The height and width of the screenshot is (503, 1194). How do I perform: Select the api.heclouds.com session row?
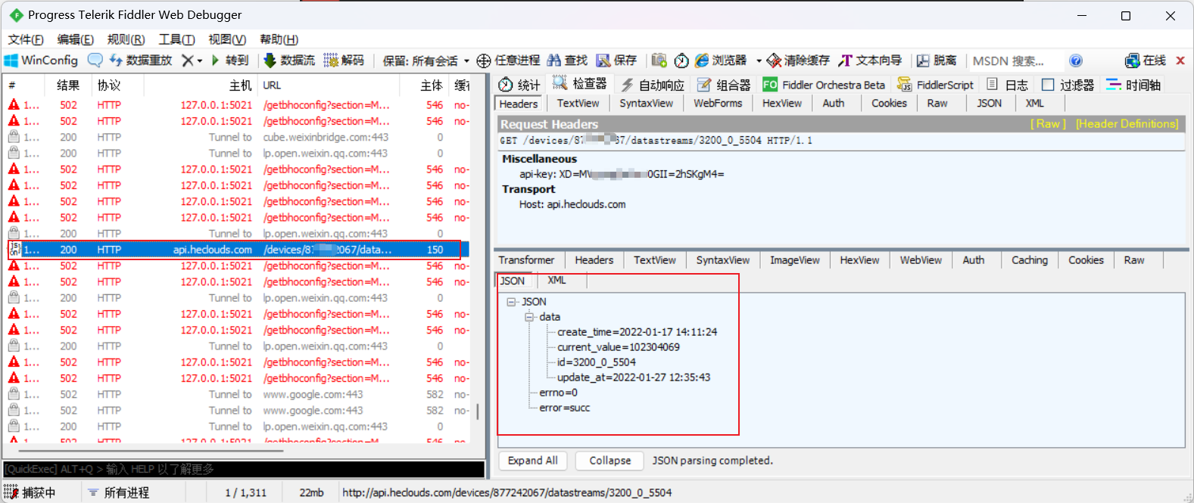(238, 250)
